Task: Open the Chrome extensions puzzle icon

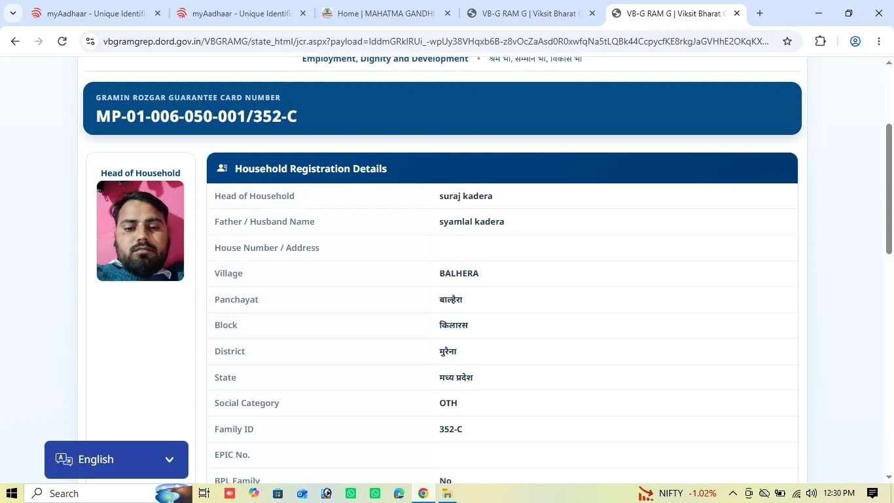Action: coord(820,41)
